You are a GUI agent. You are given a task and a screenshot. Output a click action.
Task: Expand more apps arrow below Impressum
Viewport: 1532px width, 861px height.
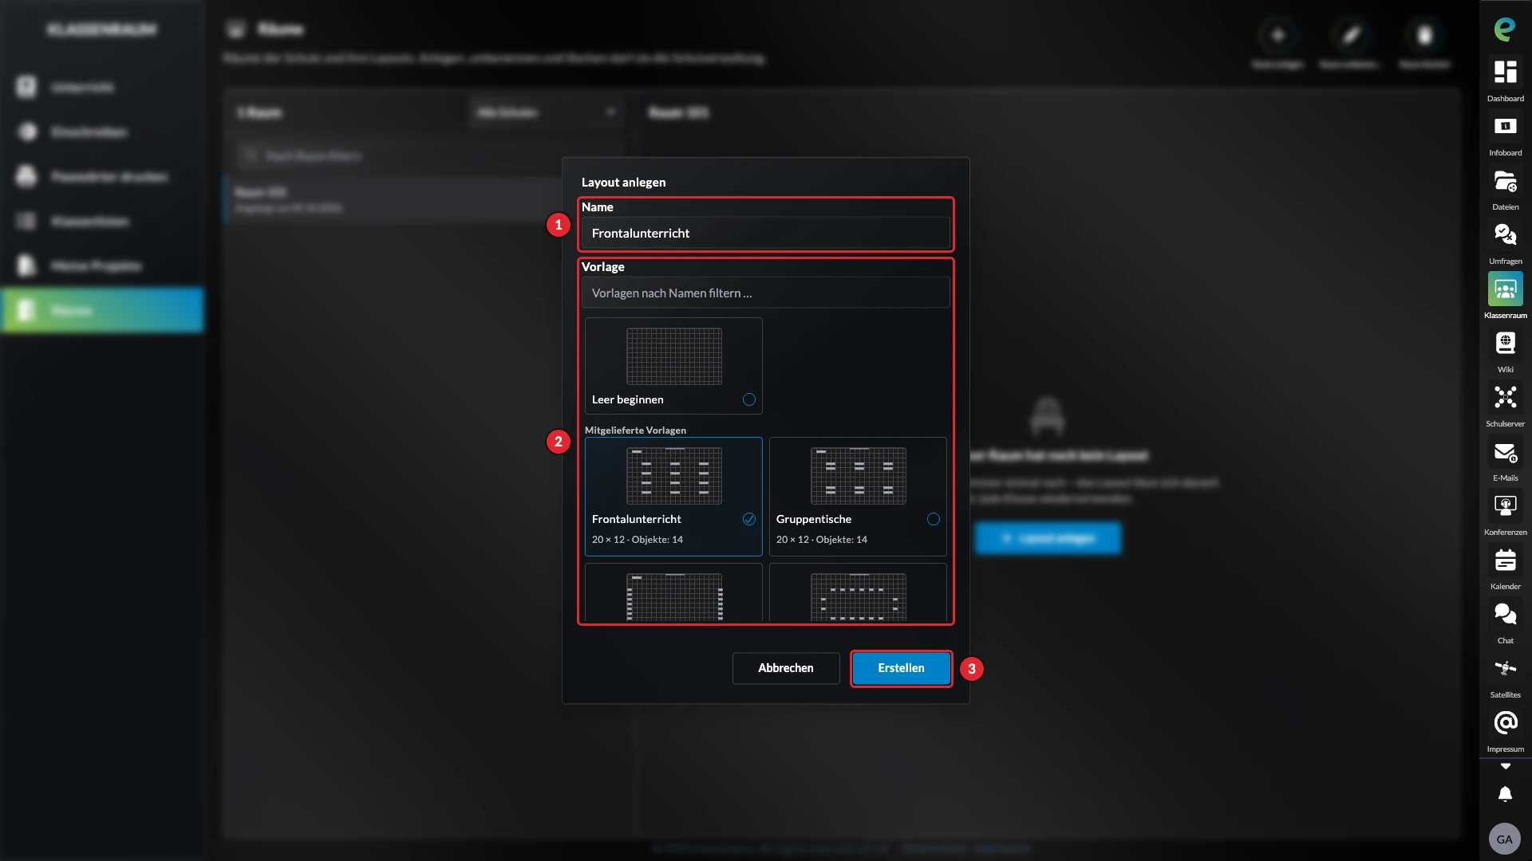point(1505,766)
